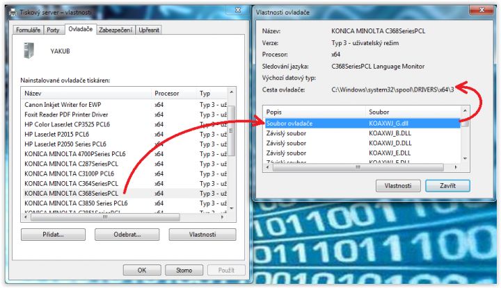Click the file list horizontal scrollbar thumb
Screen dimensions: 501x288
point(358,167)
